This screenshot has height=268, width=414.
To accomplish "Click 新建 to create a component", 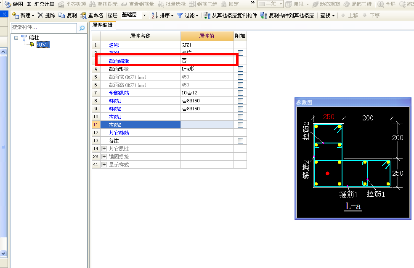I will [21, 15].
